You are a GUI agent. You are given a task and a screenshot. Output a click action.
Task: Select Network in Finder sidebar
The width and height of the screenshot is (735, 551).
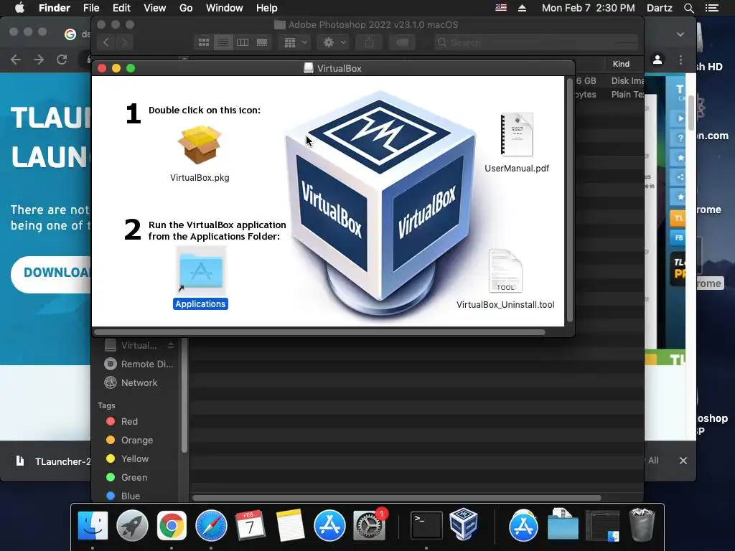131,383
